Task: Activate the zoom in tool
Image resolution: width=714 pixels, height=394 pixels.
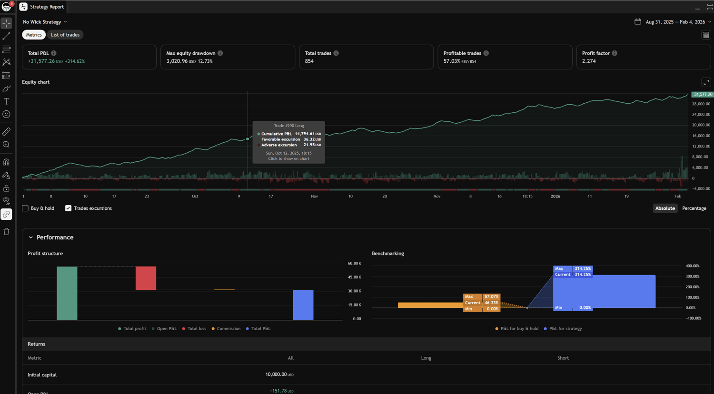Action: coord(6,145)
